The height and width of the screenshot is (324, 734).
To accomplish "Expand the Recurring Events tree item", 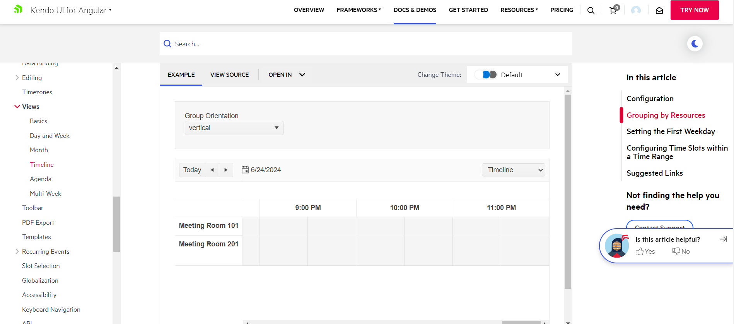I will pyautogui.click(x=17, y=251).
